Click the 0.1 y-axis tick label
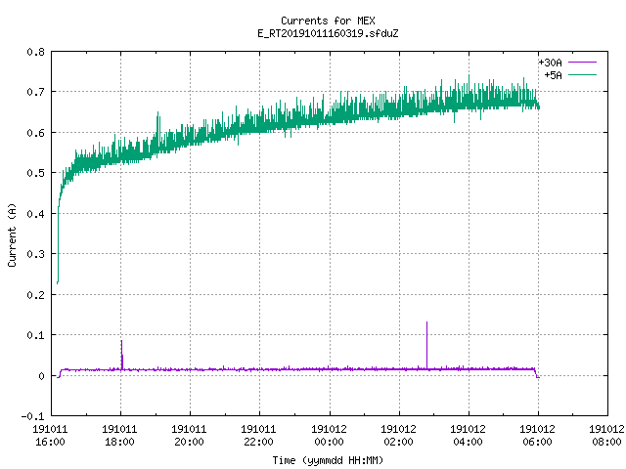 (x=35, y=335)
